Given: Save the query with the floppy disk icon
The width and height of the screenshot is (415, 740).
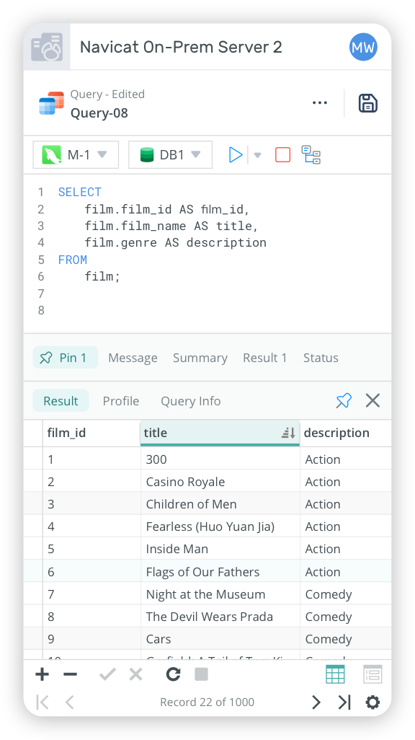Looking at the screenshot, I should point(367,103).
